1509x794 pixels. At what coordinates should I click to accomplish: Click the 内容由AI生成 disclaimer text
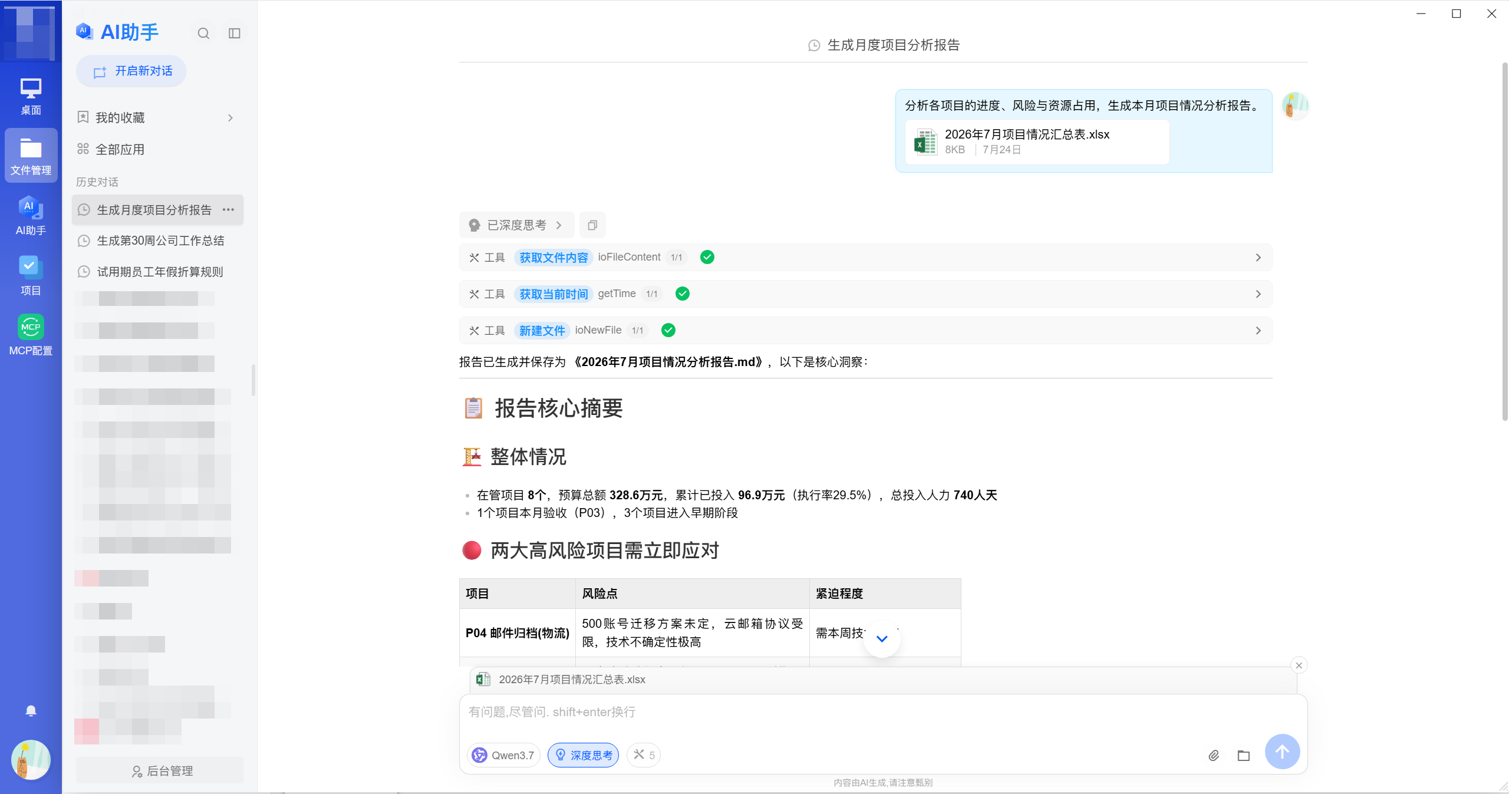pos(883,783)
